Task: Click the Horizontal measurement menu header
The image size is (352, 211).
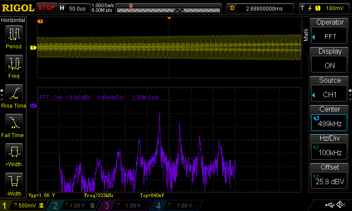Action: (x=13, y=20)
